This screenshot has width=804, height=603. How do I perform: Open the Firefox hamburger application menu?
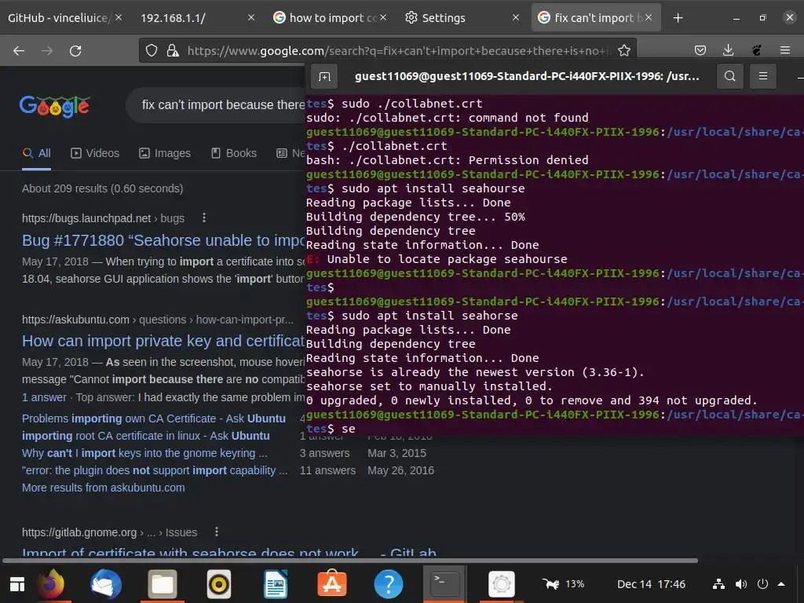(x=785, y=50)
